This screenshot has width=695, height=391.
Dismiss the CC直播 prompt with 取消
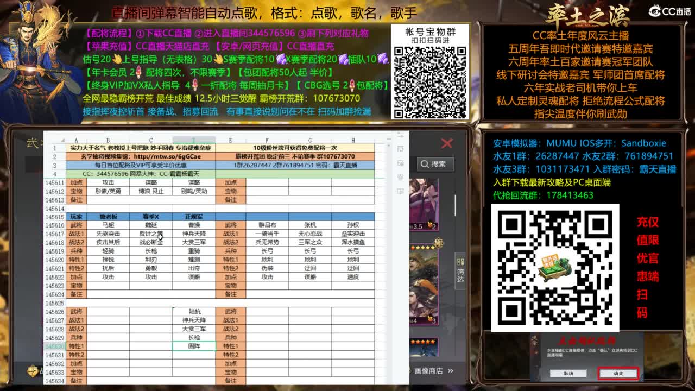coord(567,372)
